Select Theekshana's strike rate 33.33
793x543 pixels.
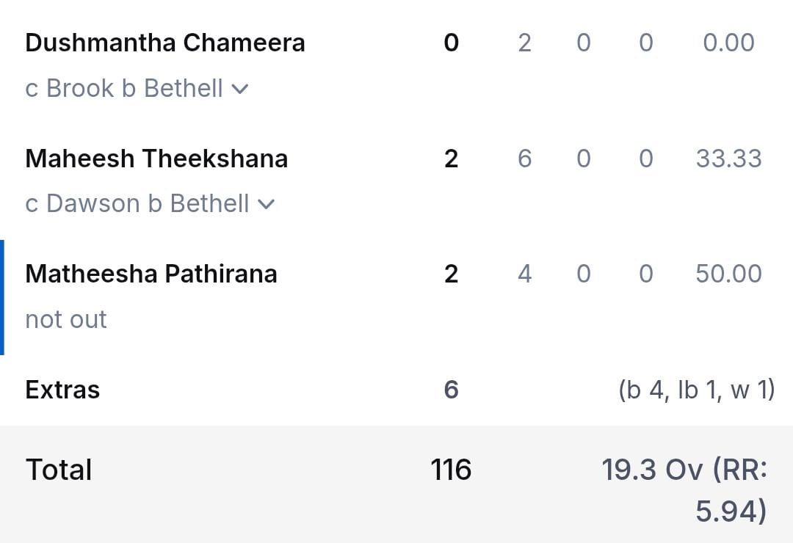pyautogui.click(x=728, y=158)
